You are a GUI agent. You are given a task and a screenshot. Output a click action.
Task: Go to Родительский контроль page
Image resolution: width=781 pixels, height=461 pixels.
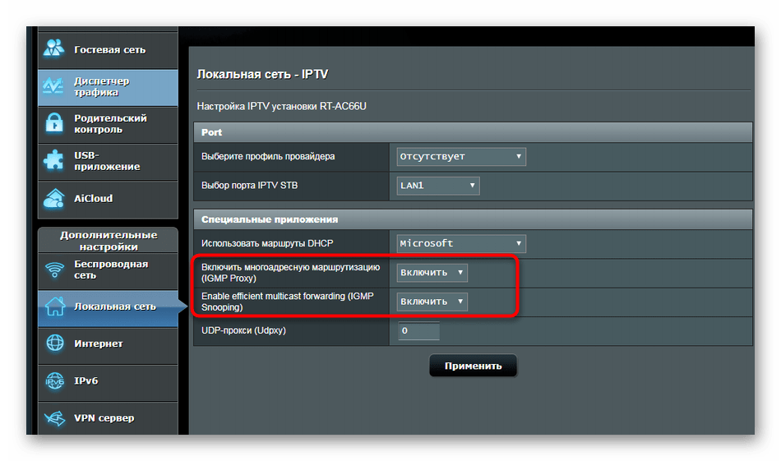pos(108,124)
